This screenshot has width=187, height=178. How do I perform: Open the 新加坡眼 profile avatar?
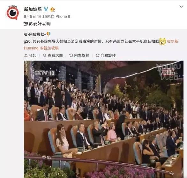click(x=13, y=12)
